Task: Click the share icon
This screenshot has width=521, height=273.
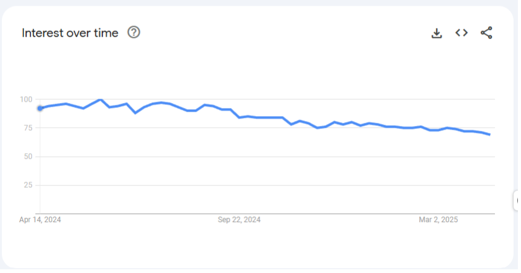Action: [486, 33]
